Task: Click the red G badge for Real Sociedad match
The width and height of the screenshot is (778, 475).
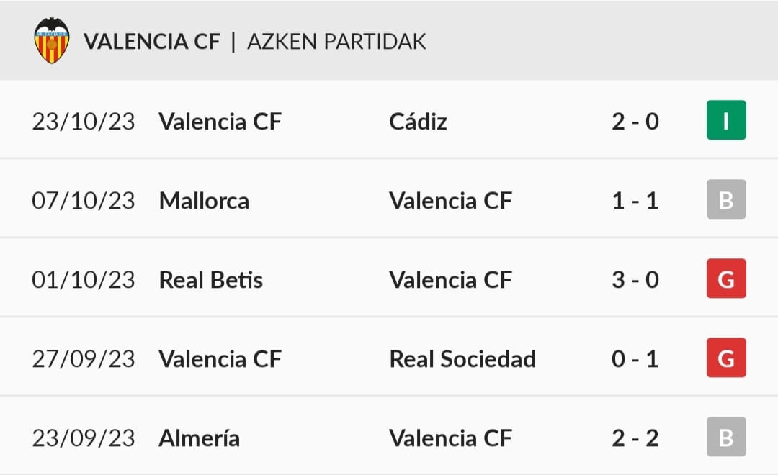Action: point(726,358)
